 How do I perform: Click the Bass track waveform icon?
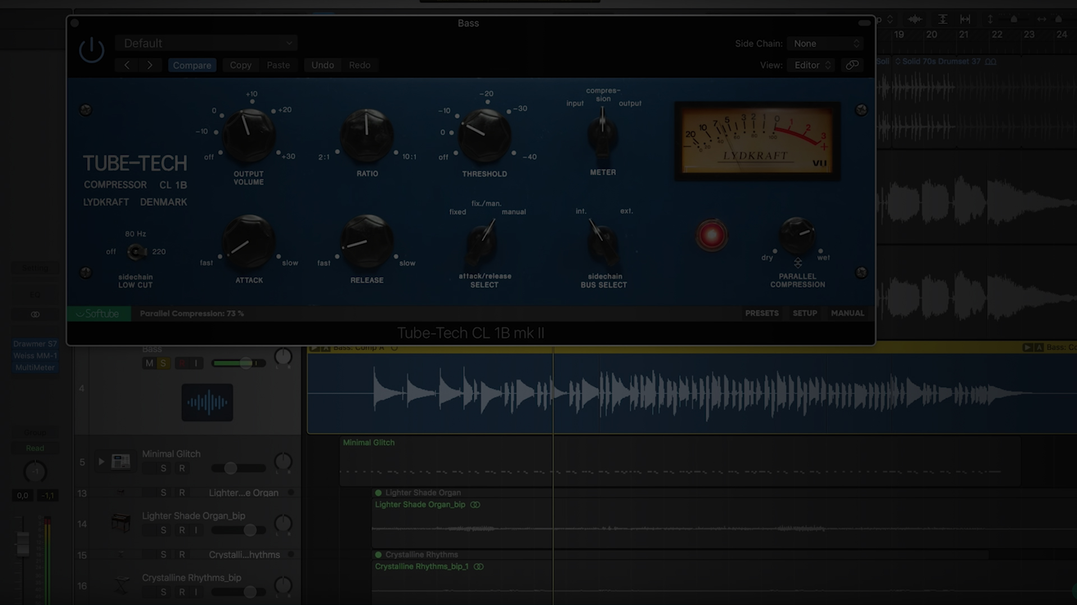(207, 402)
